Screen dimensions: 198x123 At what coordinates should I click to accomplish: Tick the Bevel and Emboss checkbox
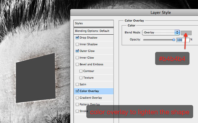[x=77, y=64]
